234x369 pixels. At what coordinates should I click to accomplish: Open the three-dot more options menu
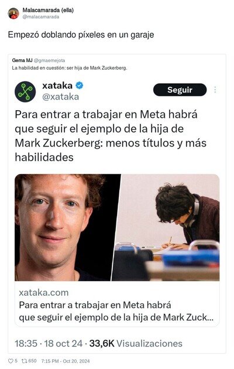tap(215, 90)
